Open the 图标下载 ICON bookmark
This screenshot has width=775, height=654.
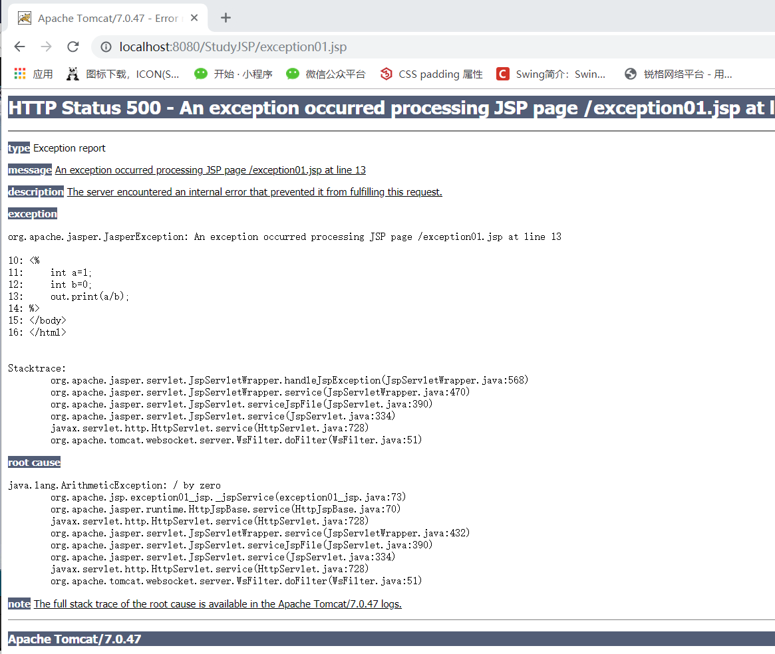(122, 74)
